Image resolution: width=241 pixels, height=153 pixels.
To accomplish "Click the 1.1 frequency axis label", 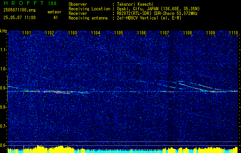I will [x=3, y=50].
